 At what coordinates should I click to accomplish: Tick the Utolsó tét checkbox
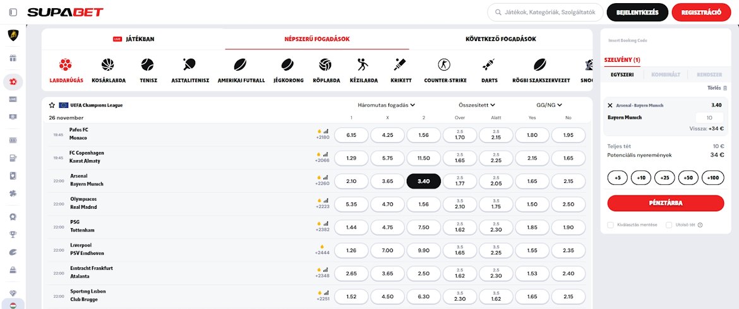coord(668,224)
